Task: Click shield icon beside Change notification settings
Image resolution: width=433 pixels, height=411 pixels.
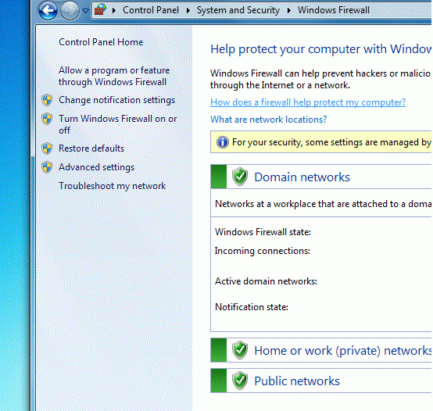Action: click(x=47, y=100)
